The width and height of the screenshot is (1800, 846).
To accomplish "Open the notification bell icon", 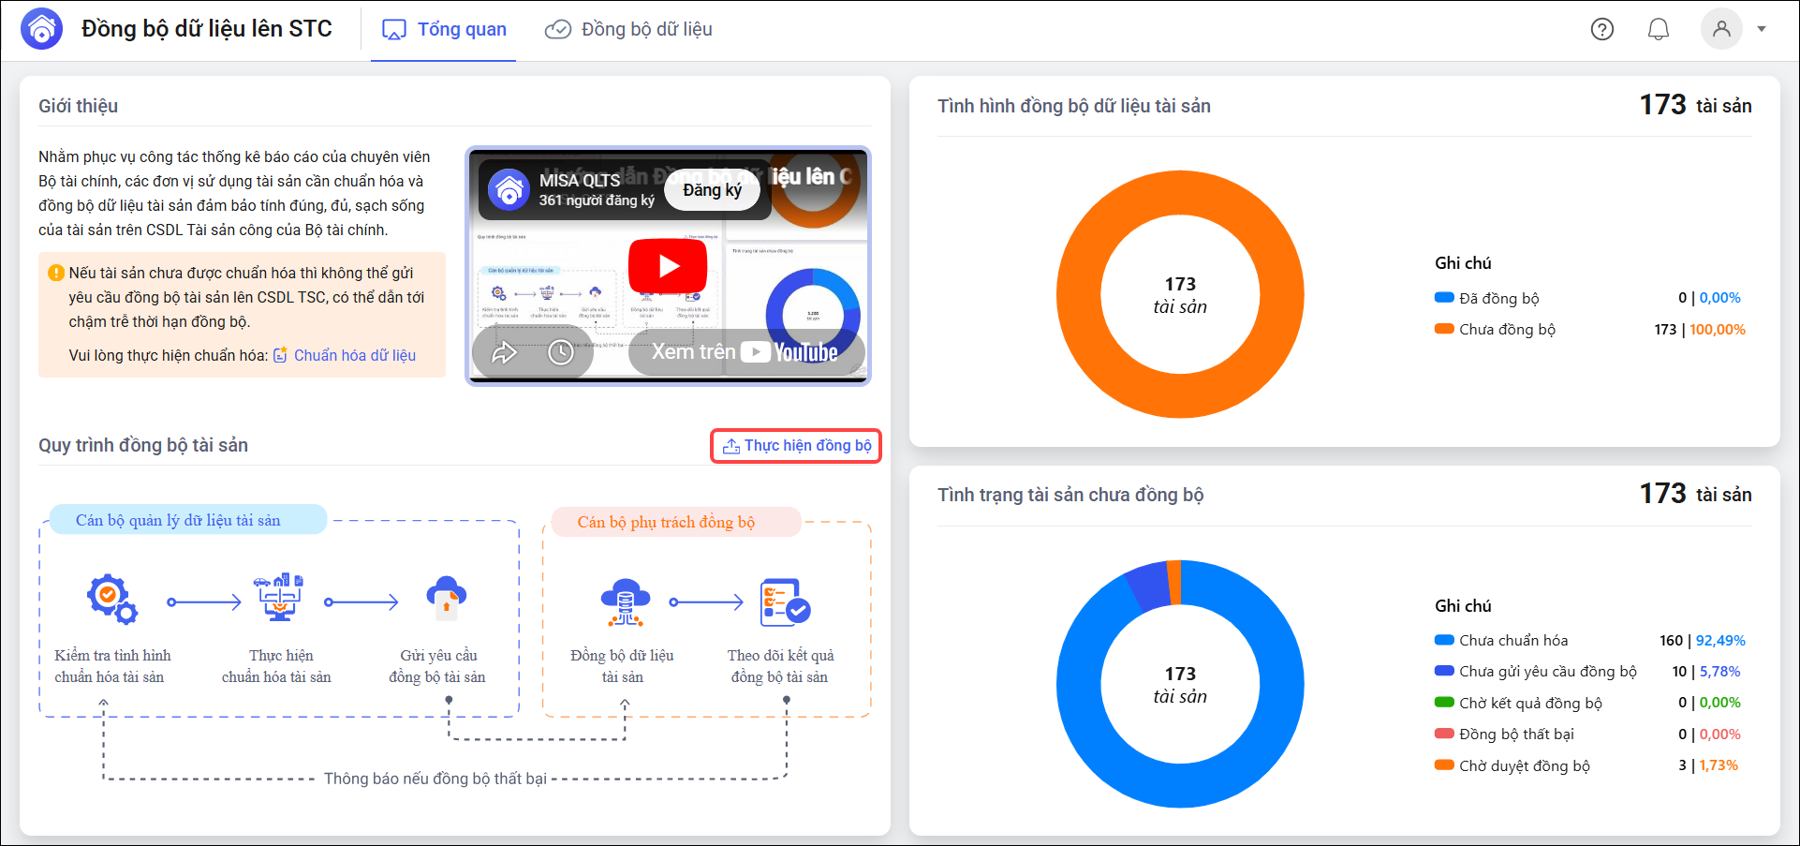I will click(1659, 29).
